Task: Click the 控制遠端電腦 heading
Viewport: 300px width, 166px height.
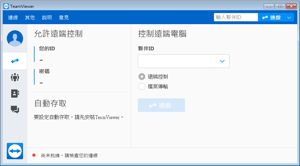Action: tap(162, 34)
